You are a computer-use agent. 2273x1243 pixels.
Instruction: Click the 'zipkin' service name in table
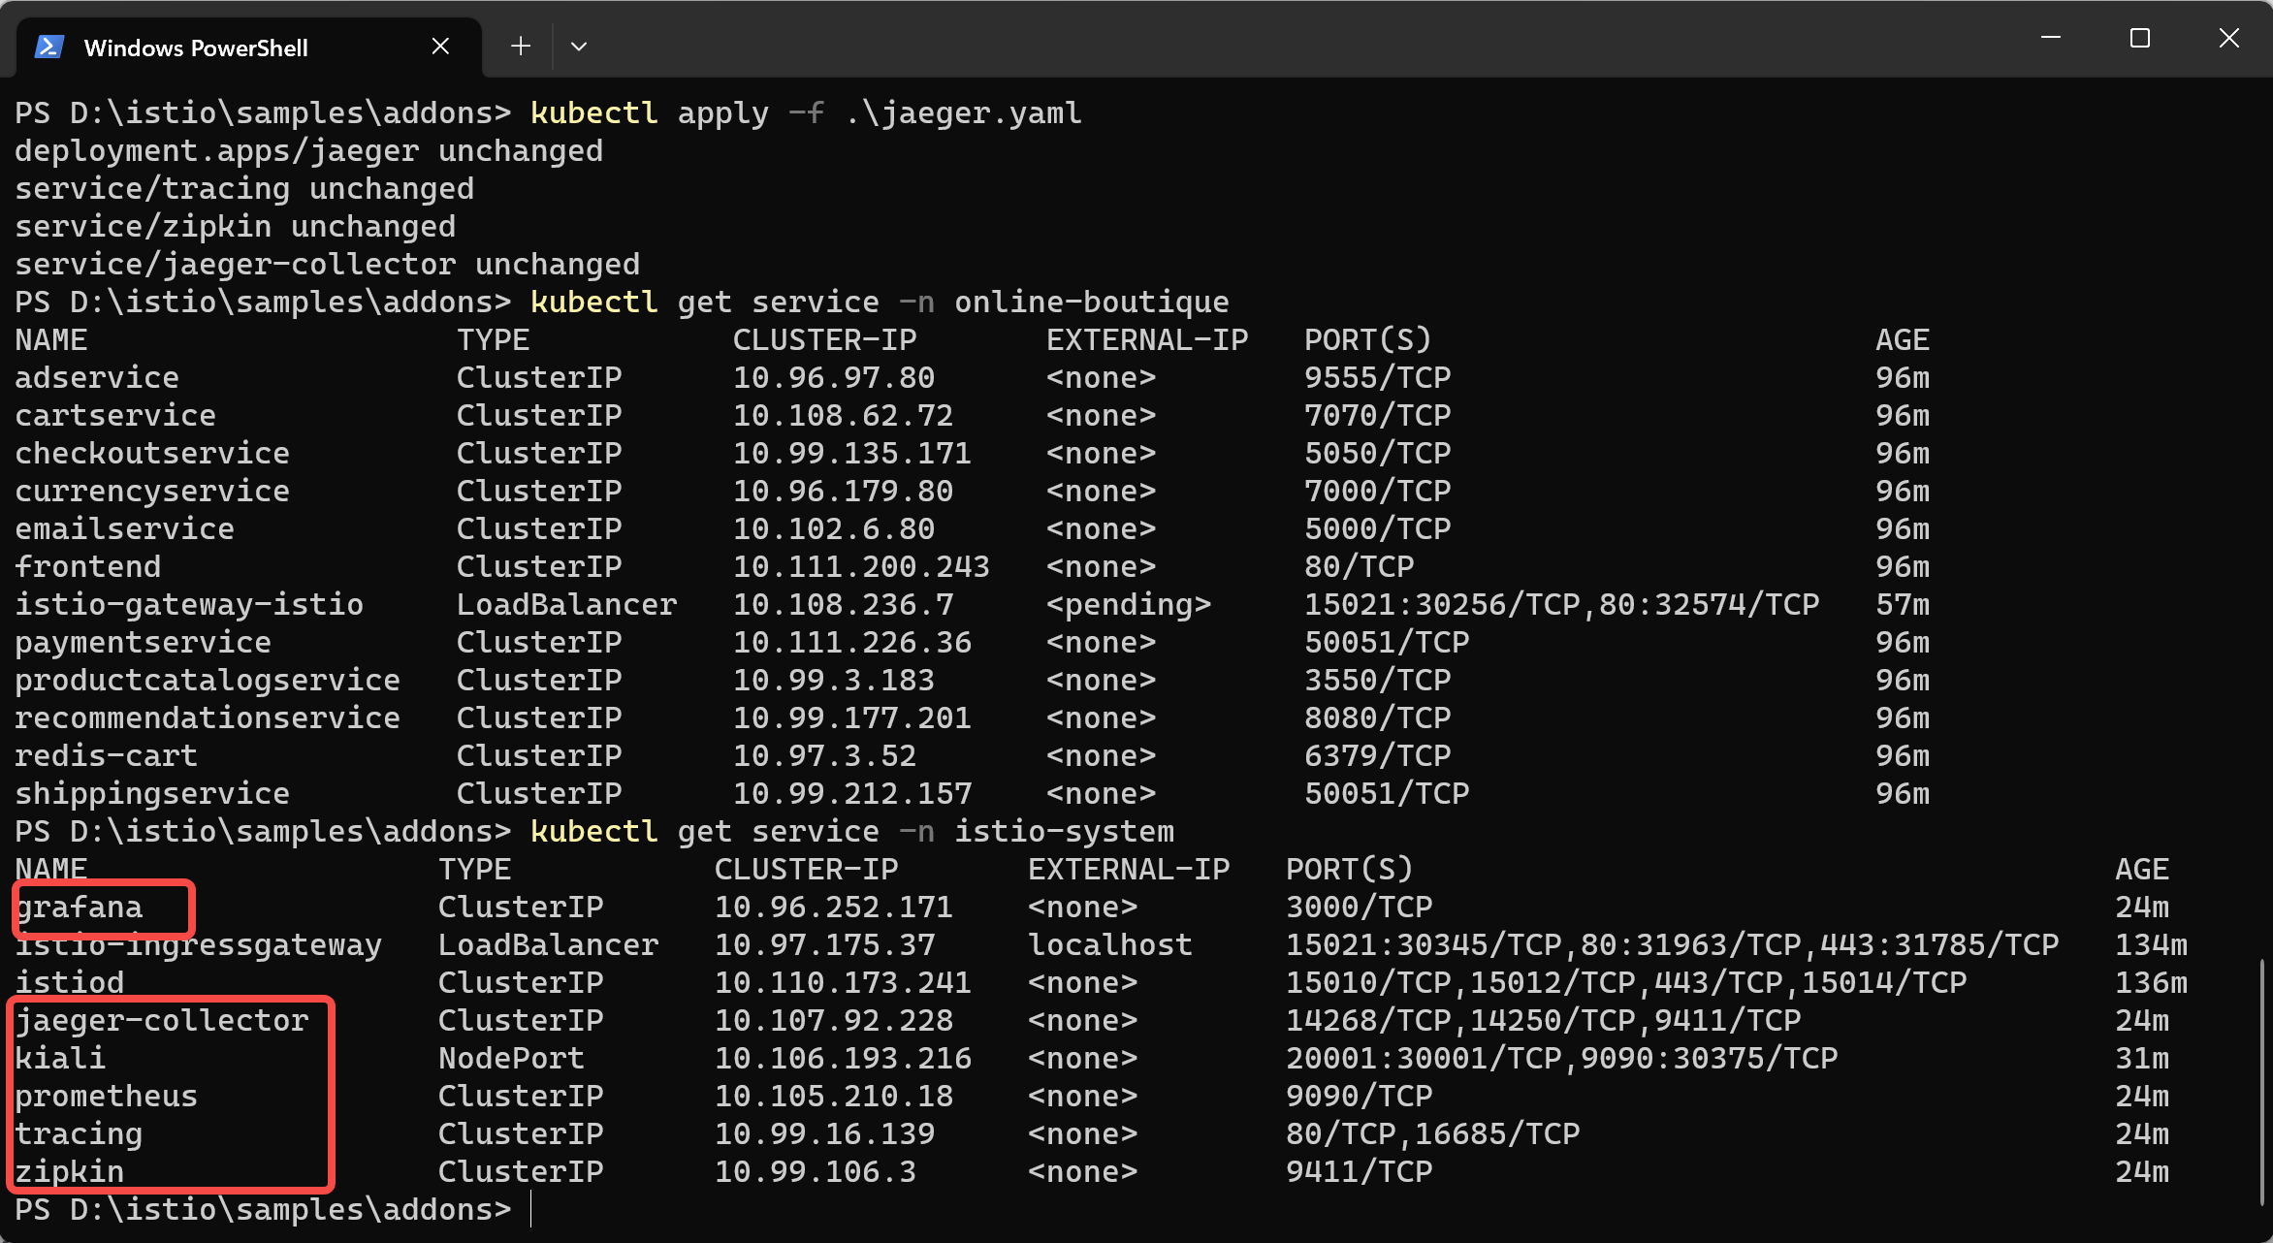pyautogui.click(x=69, y=1172)
